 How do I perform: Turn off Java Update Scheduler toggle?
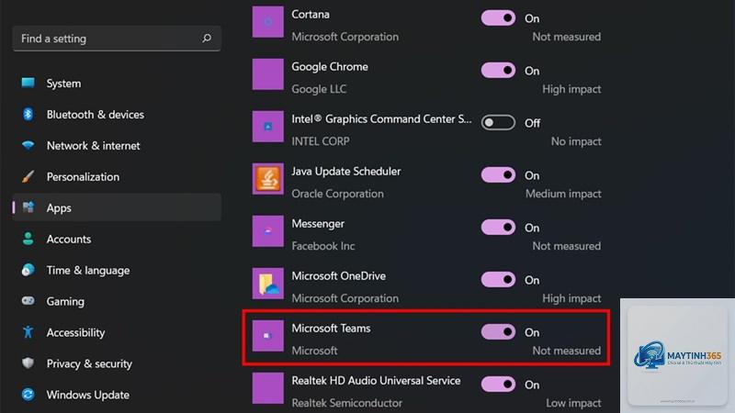coord(498,175)
